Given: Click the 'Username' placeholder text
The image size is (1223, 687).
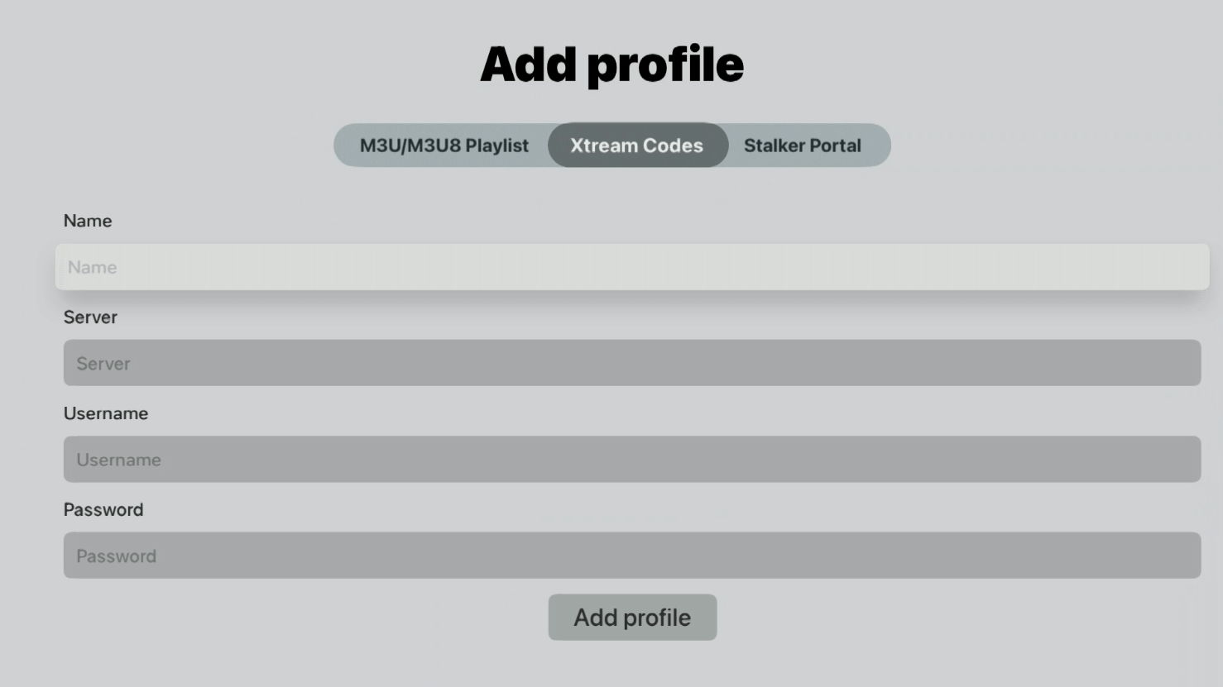Looking at the screenshot, I should pos(118,460).
